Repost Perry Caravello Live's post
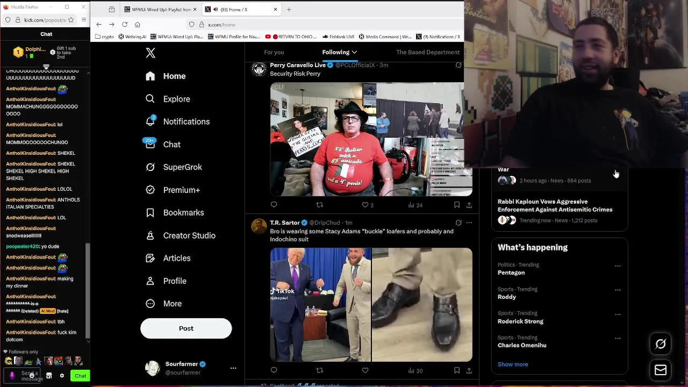The width and height of the screenshot is (688, 387). (x=320, y=205)
